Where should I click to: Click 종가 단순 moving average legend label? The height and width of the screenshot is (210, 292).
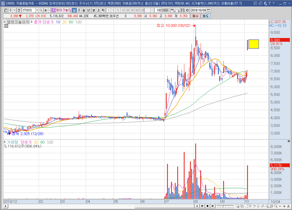[42, 22]
